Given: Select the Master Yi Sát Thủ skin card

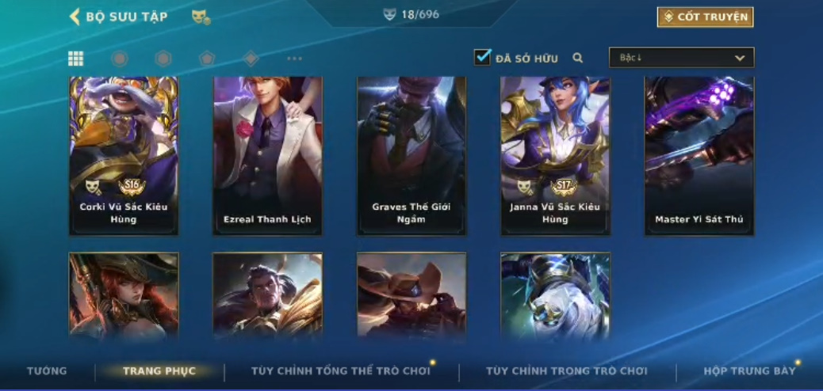Looking at the screenshot, I should click(699, 156).
